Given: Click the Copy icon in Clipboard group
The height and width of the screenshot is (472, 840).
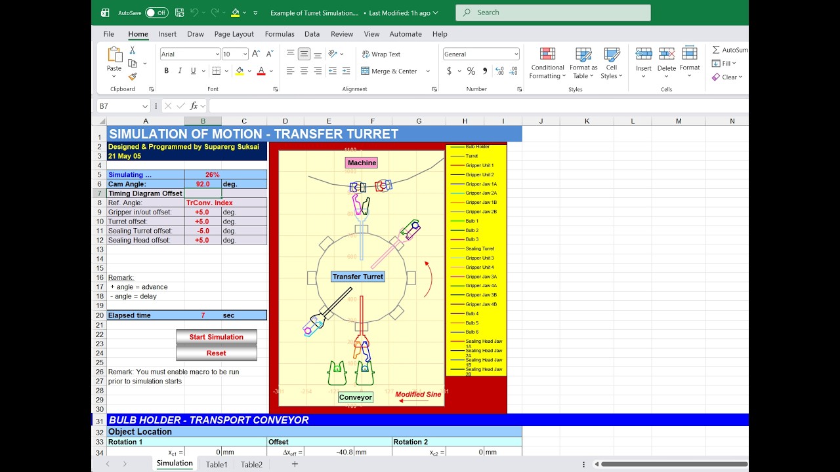Looking at the screenshot, I should [133, 64].
